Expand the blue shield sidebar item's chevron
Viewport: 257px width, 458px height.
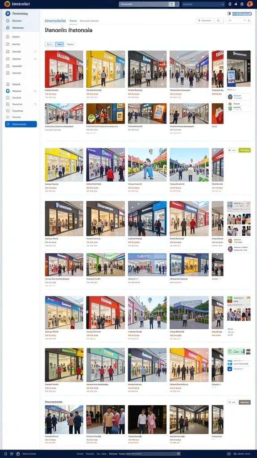(35, 91)
